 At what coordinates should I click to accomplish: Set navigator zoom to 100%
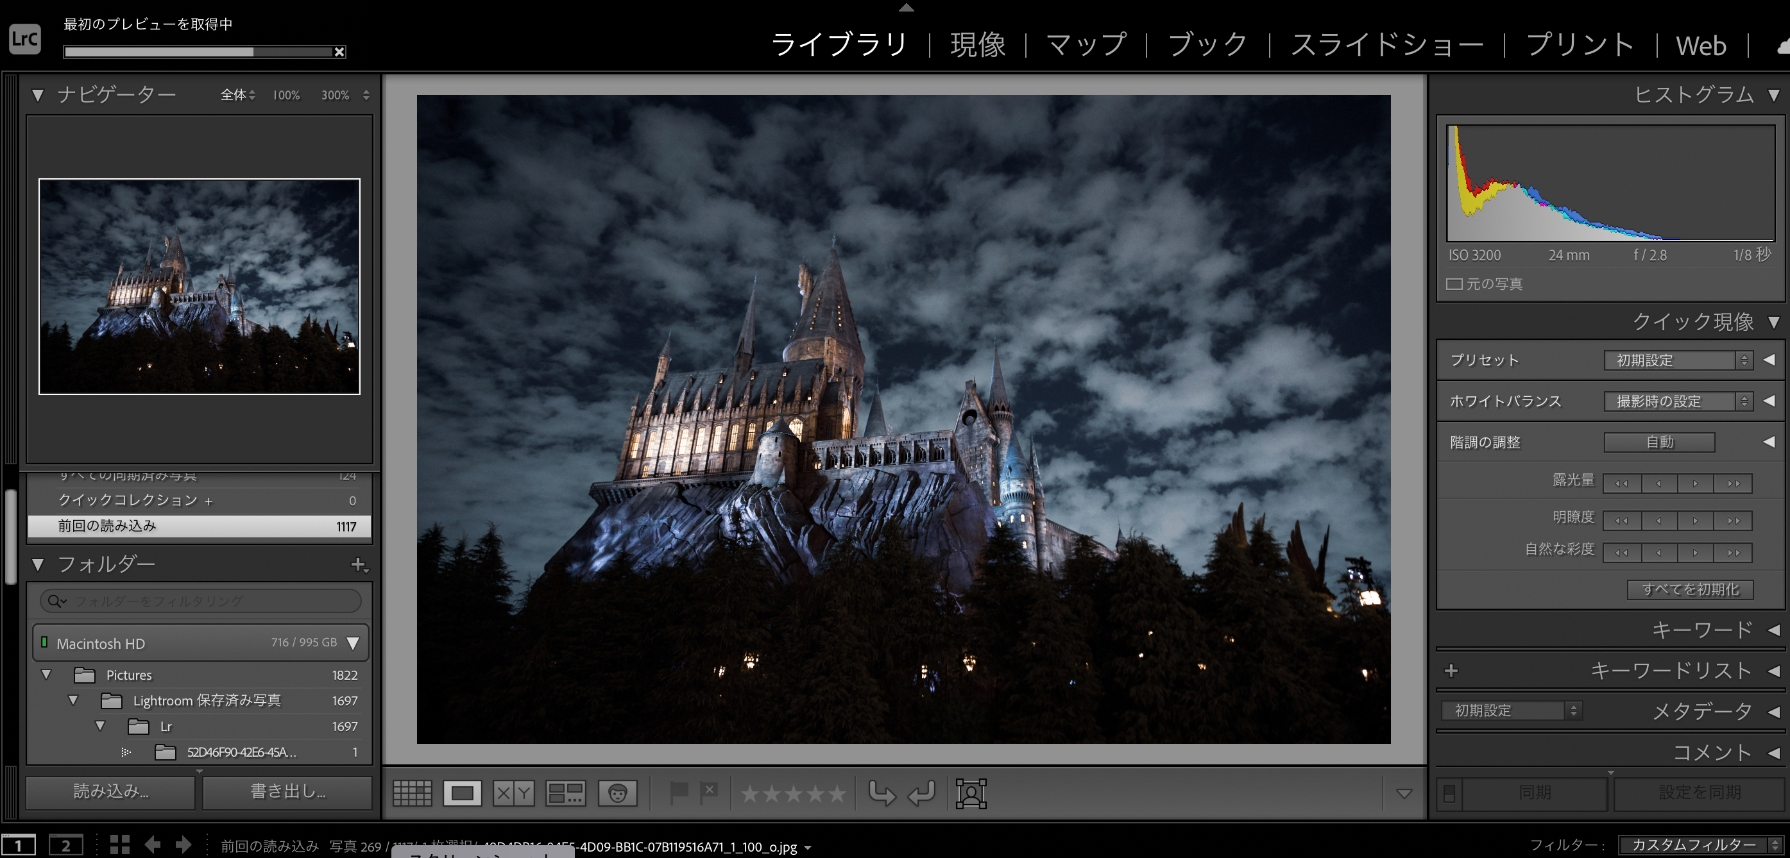(286, 95)
